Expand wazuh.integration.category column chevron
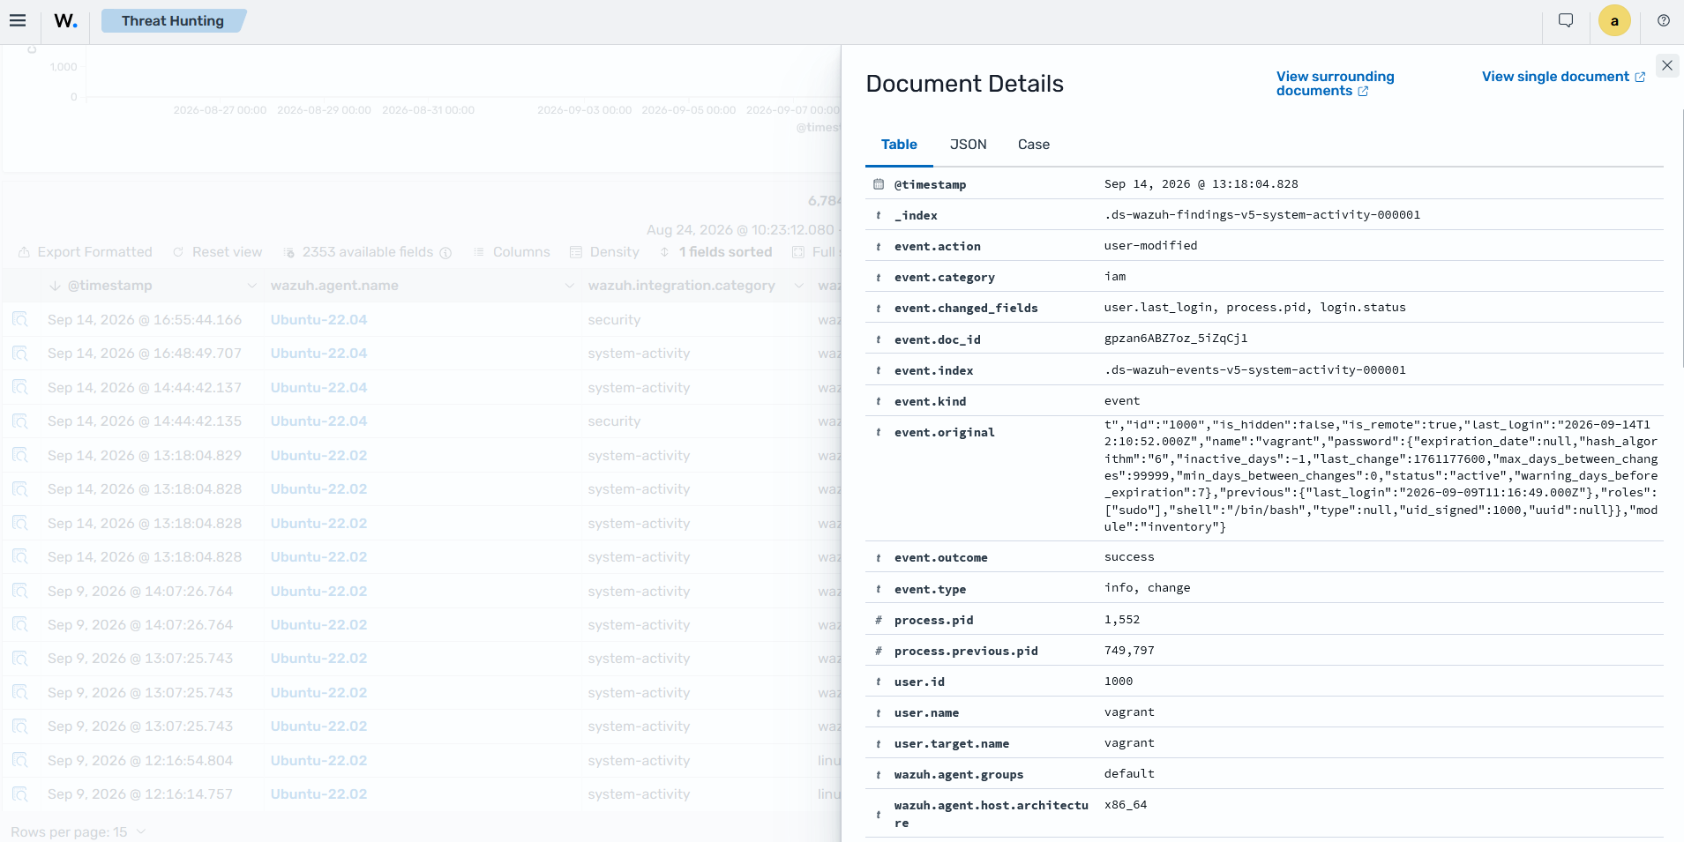Viewport: 1684px width, 842px height. [x=798, y=286]
